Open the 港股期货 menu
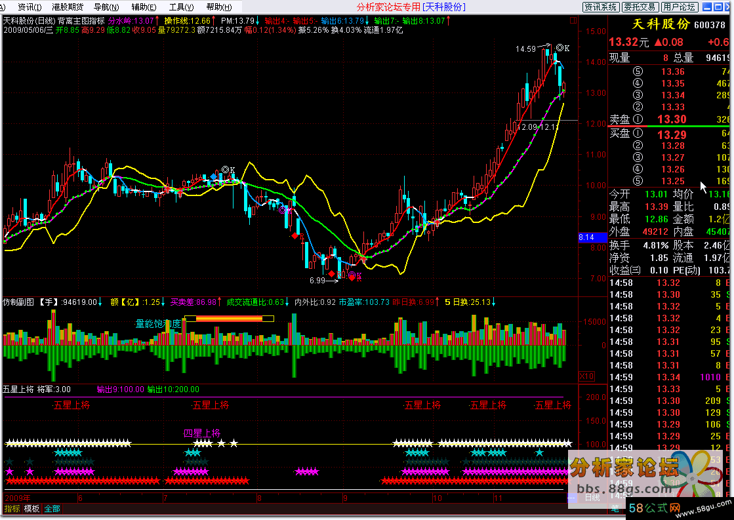Image resolution: width=734 pixels, height=520 pixels. (68, 7)
